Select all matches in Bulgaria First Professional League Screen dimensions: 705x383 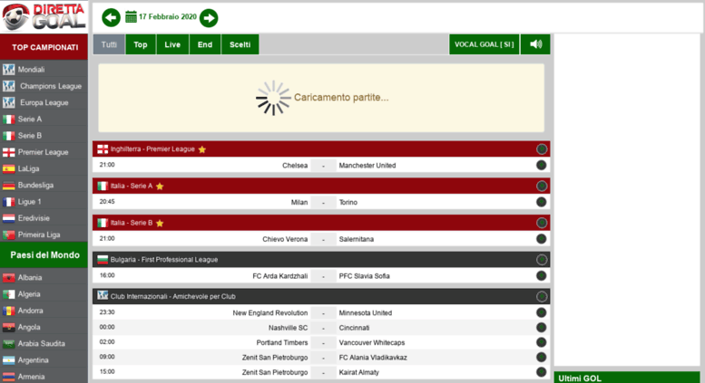click(542, 259)
